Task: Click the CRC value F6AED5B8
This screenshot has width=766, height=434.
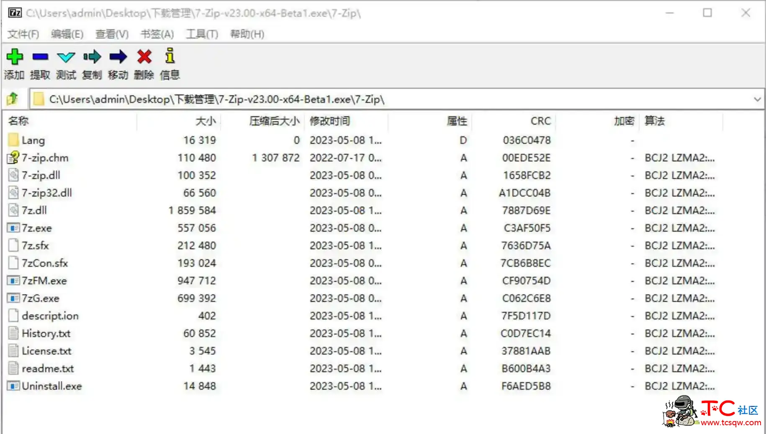Action: point(526,386)
